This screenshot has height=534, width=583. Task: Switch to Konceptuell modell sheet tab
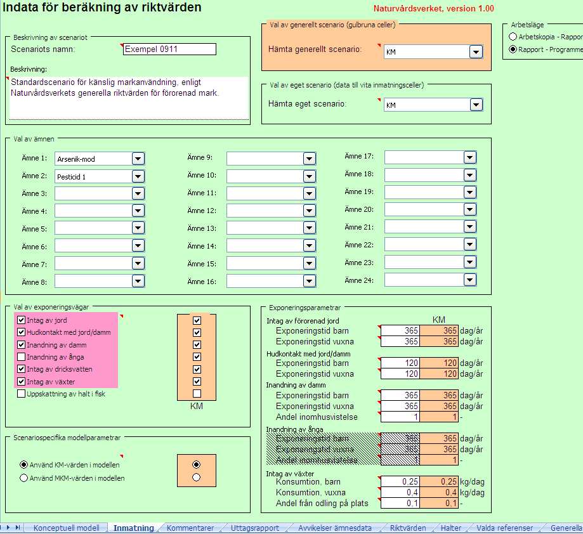pos(66,528)
